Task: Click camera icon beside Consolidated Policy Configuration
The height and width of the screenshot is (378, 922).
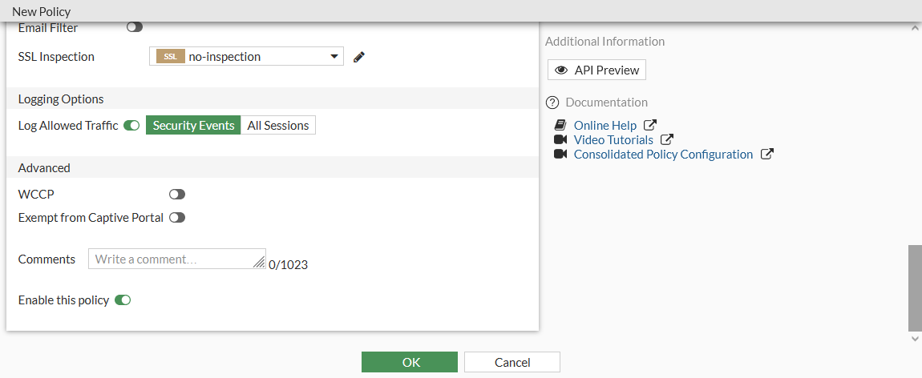Action: pos(560,154)
